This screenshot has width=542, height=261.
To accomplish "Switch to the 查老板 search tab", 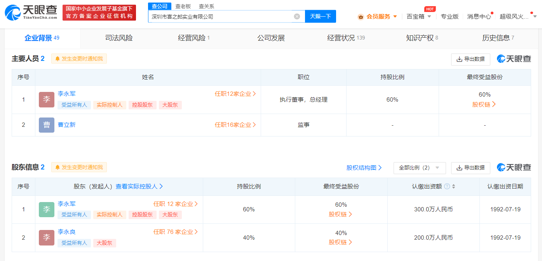I will click(x=183, y=6).
